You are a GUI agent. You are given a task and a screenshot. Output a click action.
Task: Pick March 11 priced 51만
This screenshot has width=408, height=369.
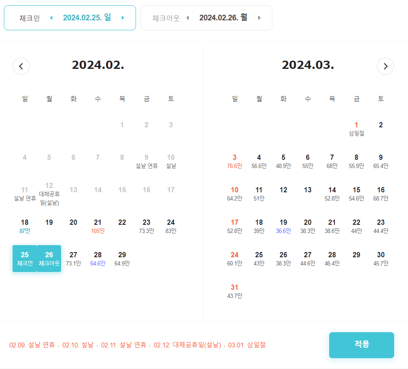pyautogui.click(x=259, y=194)
